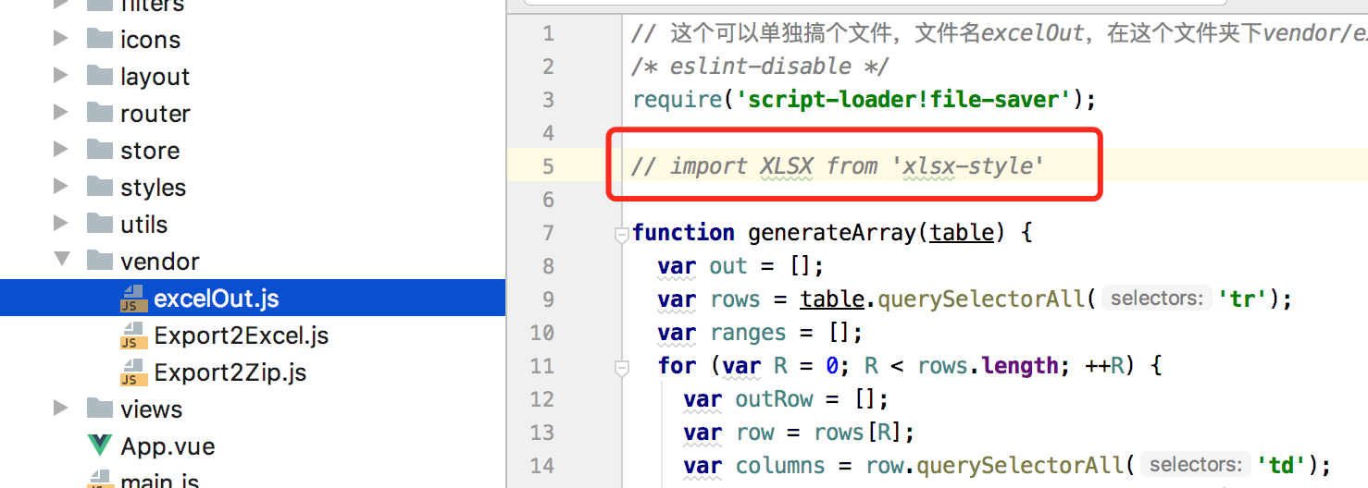The image size is (1368, 488).
Task: Click line number 14 in the gutter
Action: [542, 466]
